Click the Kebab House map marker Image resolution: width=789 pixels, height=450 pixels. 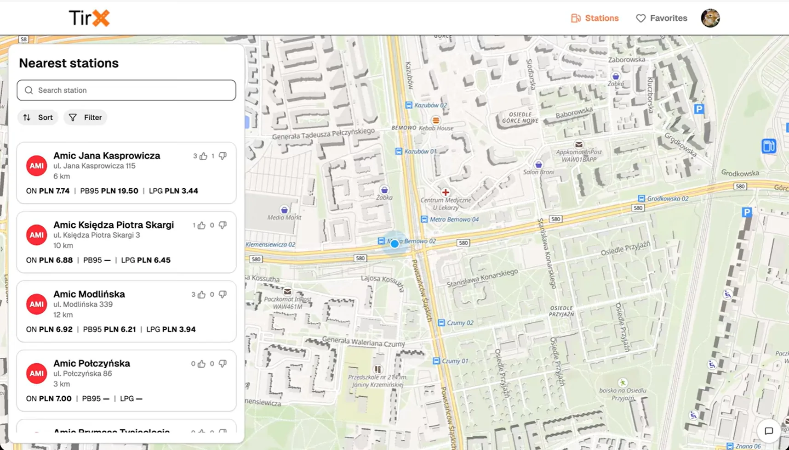(x=435, y=121)
